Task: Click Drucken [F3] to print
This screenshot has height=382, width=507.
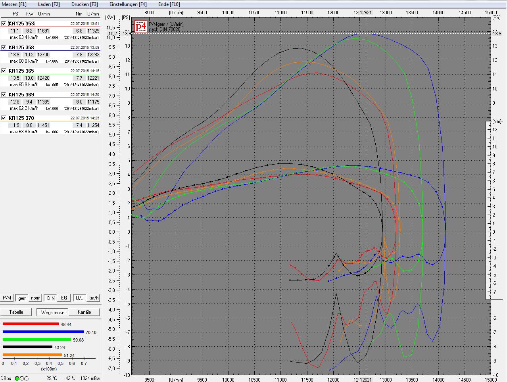Action: (x=84, y=4)
